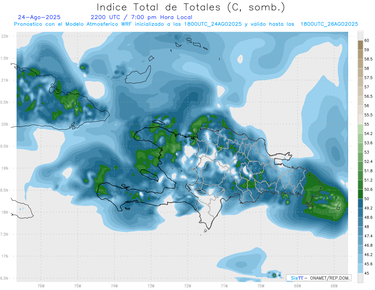The height and width of the screenshot is (290, 375).
Task: Click the legend value 54.2
Action: pos(369,134)
